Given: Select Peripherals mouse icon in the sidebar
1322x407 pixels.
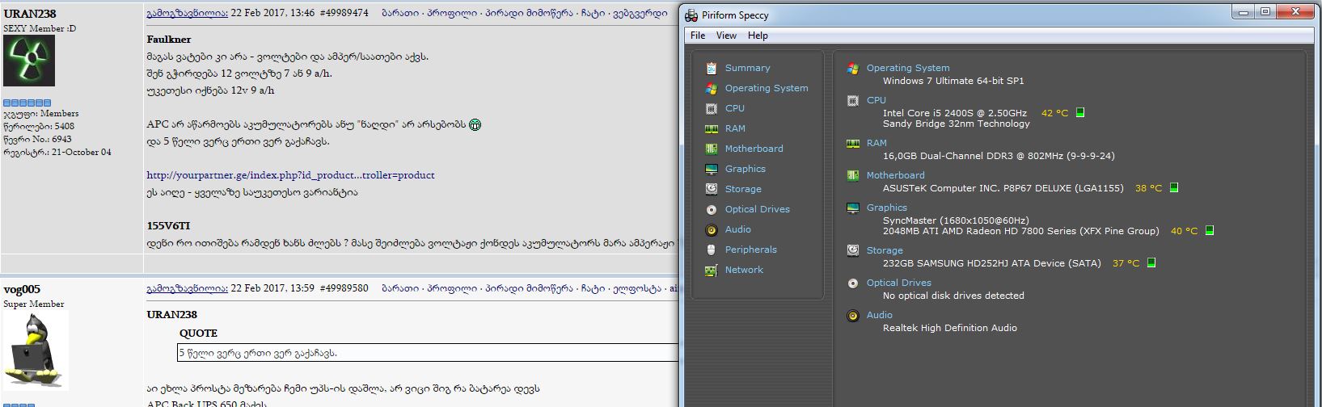Looking at the screenshot, I should point(711,250).
